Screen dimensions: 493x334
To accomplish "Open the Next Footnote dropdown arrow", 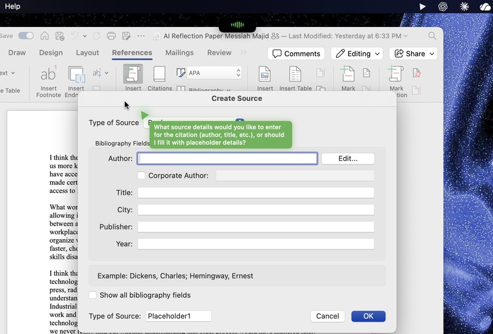I will pyautogui.click(x=106, y=73).
